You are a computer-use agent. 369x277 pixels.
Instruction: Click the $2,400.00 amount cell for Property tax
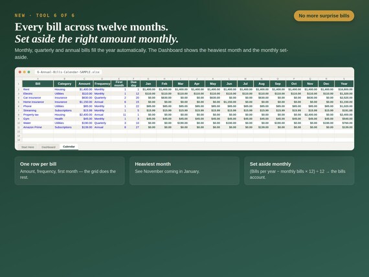coord(85,115)
